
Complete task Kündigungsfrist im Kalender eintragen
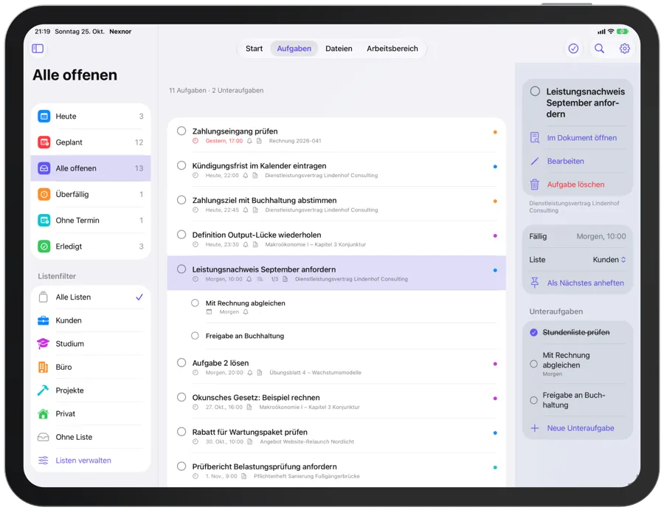coord(181,165)
